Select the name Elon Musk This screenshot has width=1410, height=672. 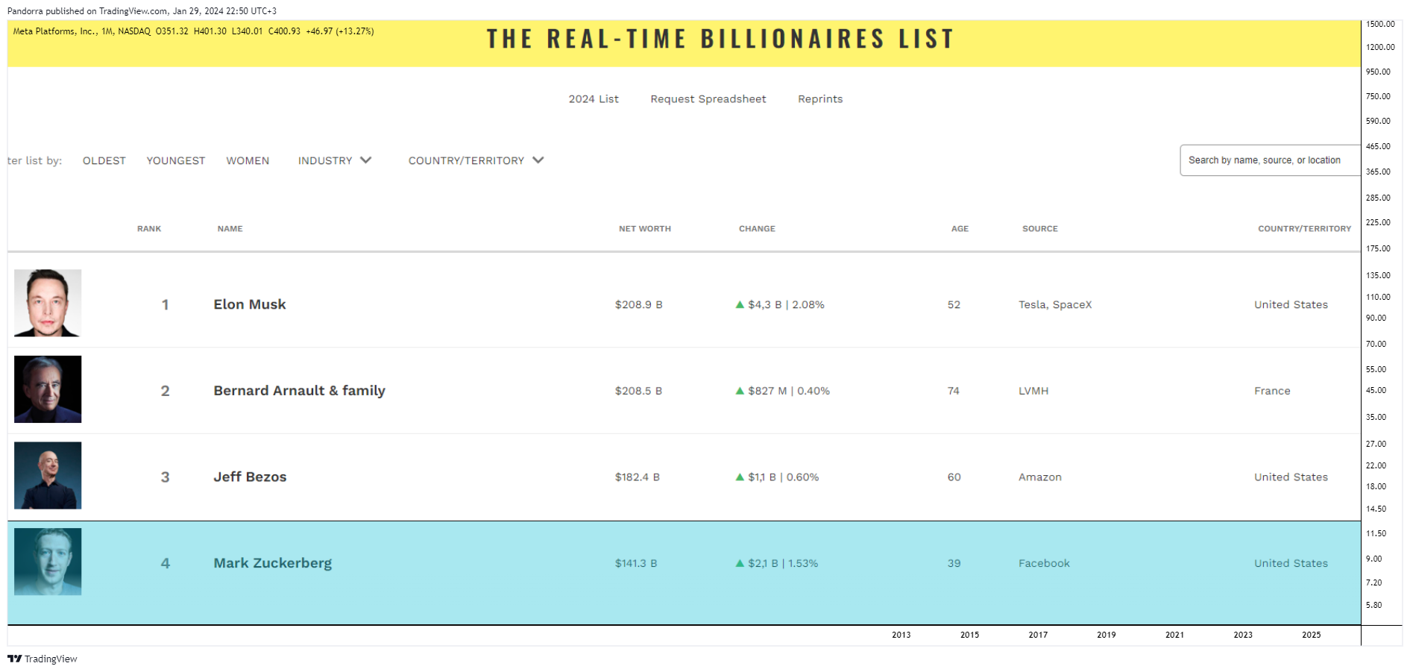pyautogui.click(x=250, y=304)
